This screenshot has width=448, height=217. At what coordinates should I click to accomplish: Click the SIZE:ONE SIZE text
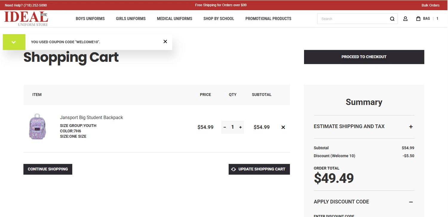coord(73,136)
